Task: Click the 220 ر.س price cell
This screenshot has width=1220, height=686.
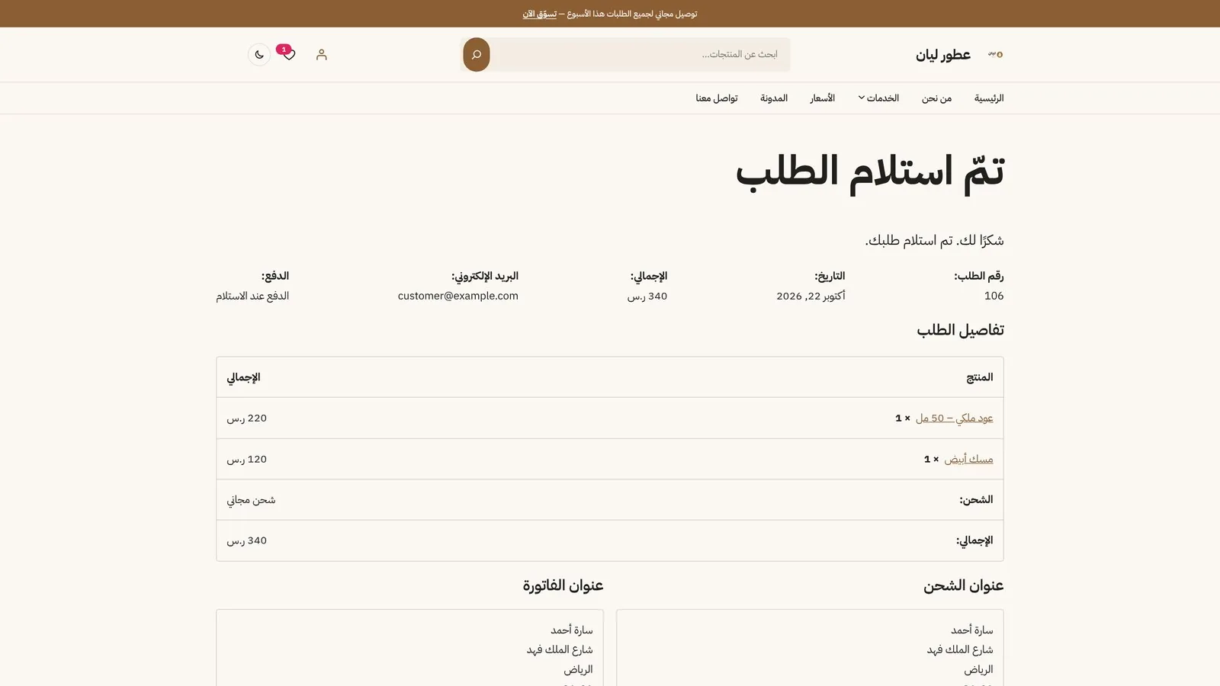Action: (247, 418)
